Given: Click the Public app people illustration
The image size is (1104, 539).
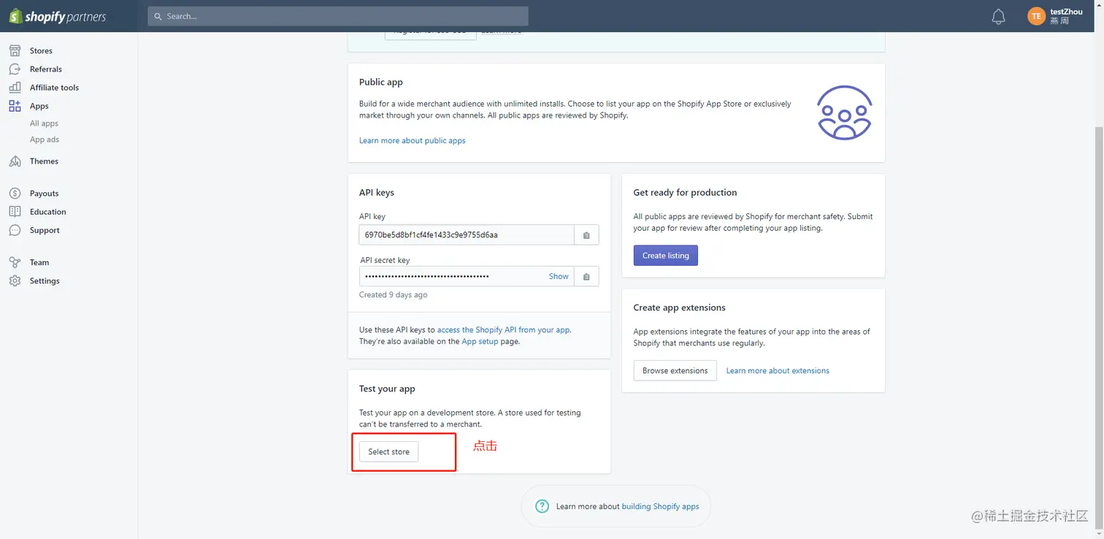Looking at the screenshot, I should pyautogui.click(x=844, y=112).
